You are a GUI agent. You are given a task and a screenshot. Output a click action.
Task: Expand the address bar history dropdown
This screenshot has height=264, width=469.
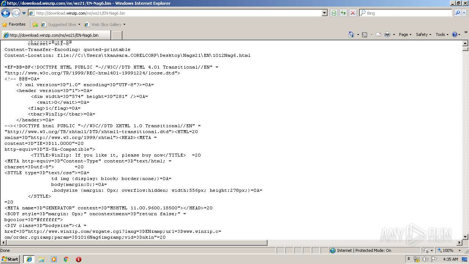click(x=324, y=13)
